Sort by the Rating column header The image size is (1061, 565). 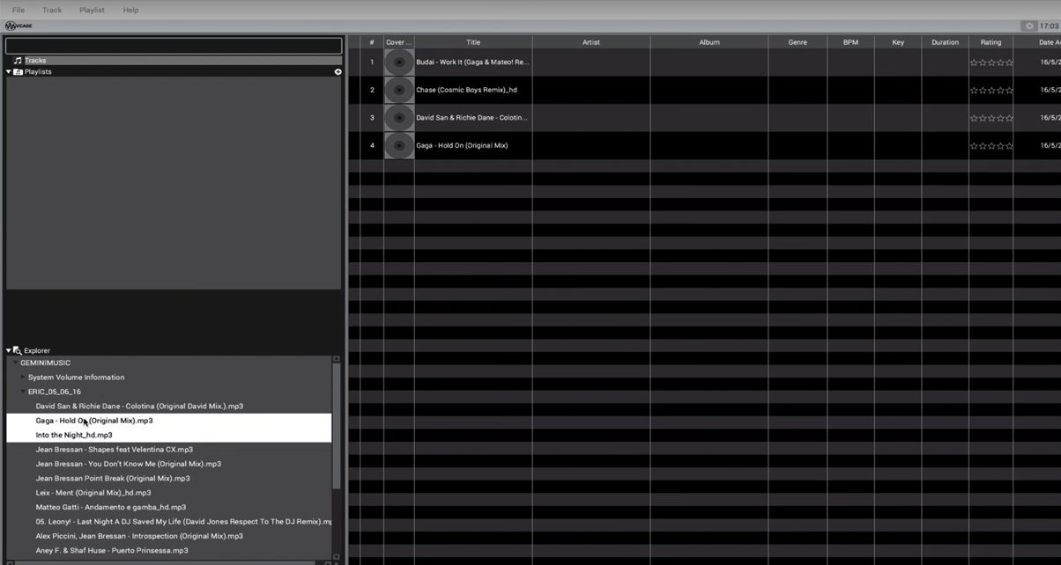click(x=991, y=42)
